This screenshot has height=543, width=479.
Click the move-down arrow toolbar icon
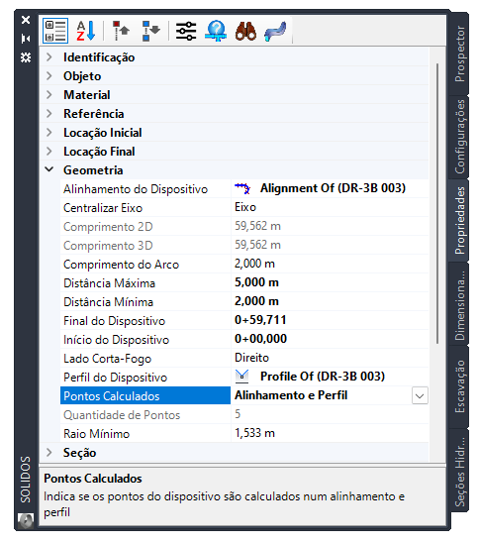coord(150,31)
